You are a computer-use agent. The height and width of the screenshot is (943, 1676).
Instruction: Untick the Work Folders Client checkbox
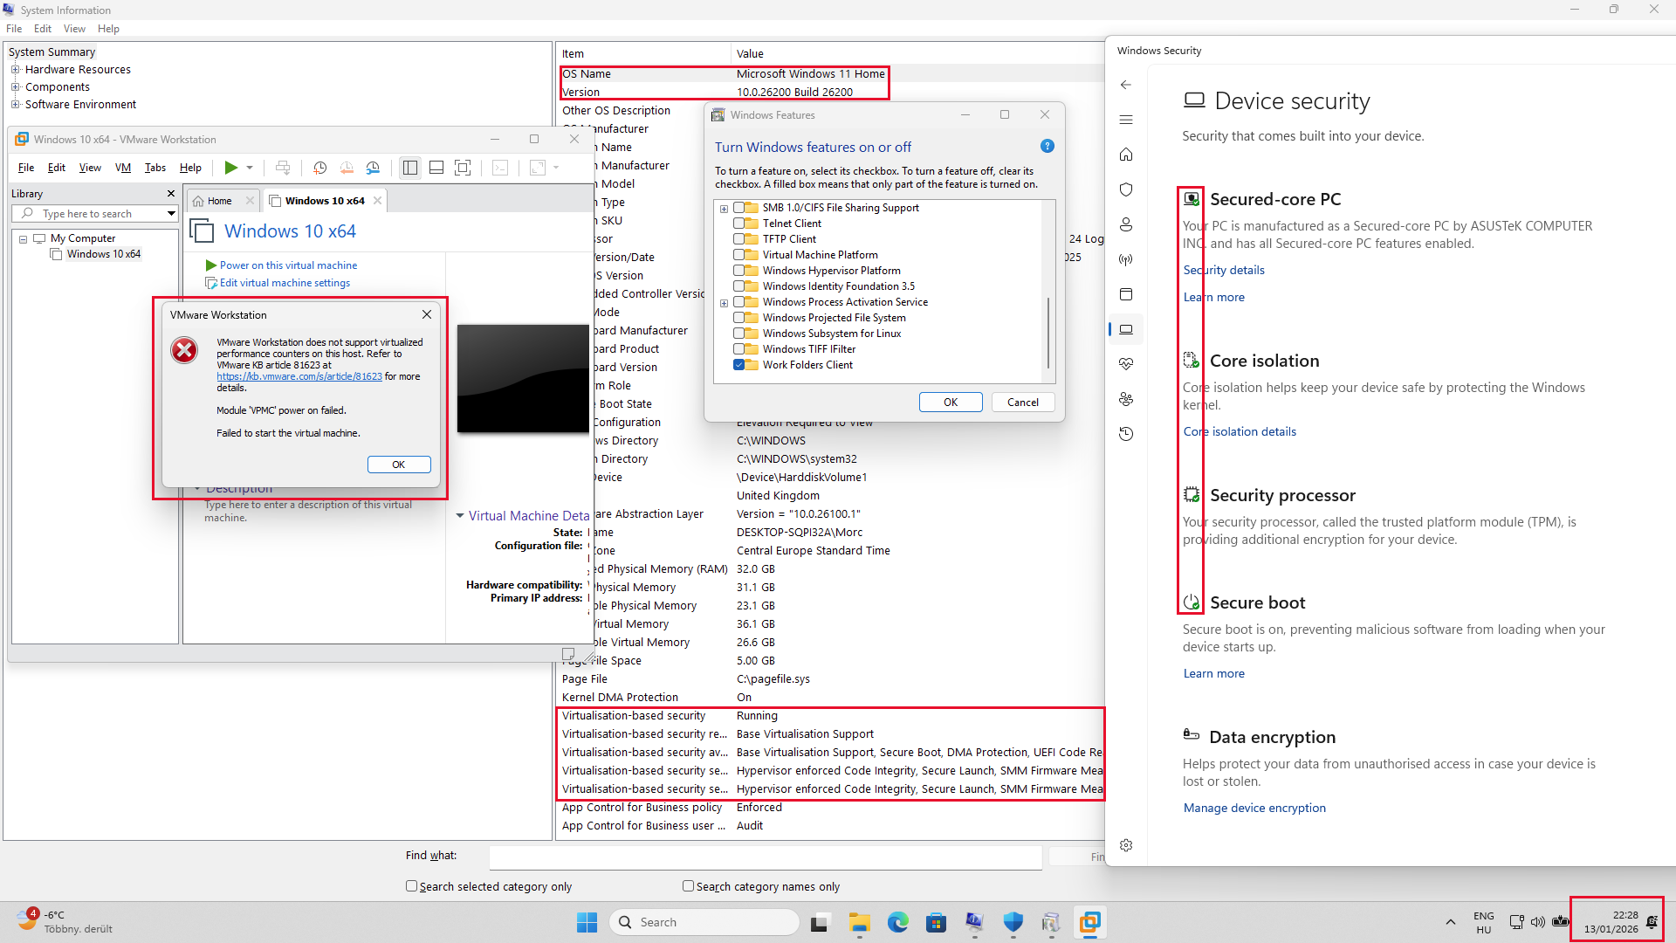coord(739,365)
